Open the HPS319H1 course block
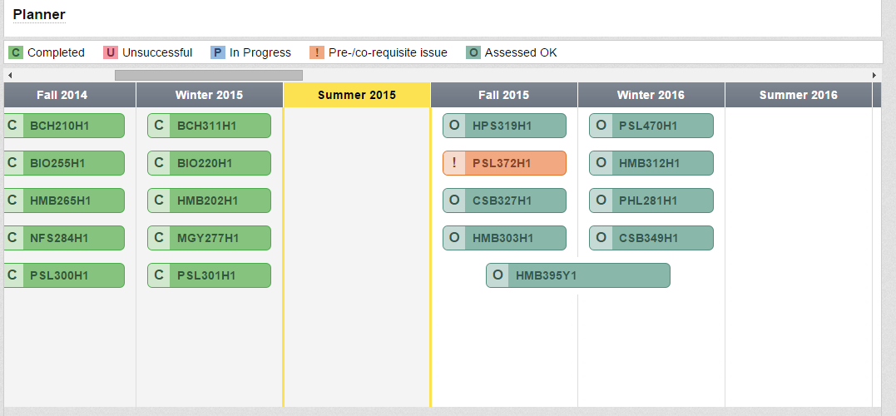 pos(514,126)
